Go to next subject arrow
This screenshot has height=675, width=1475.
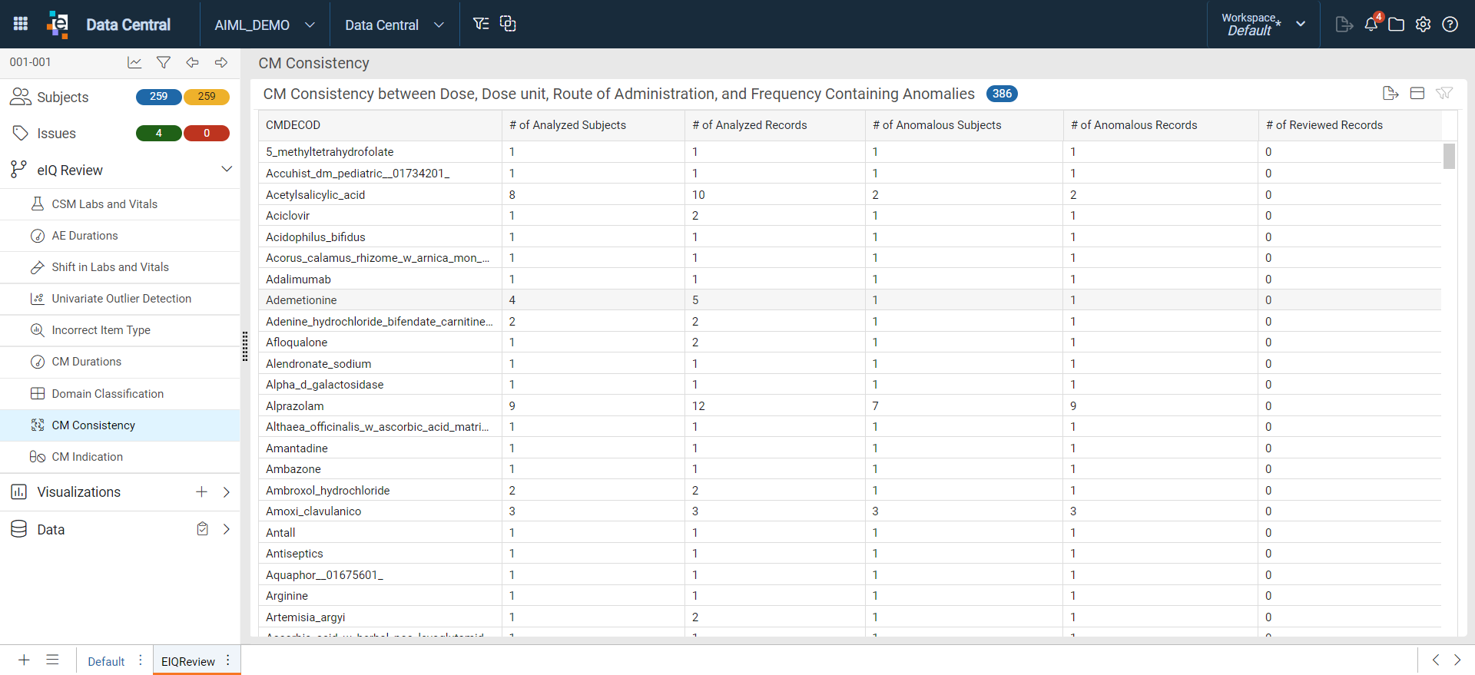pyautogui.click(x=221, y=62)
